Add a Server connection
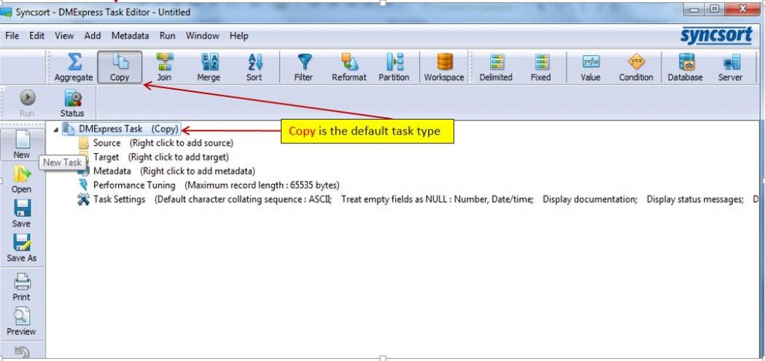Screen dimensions: 765x361 (731, 67)
